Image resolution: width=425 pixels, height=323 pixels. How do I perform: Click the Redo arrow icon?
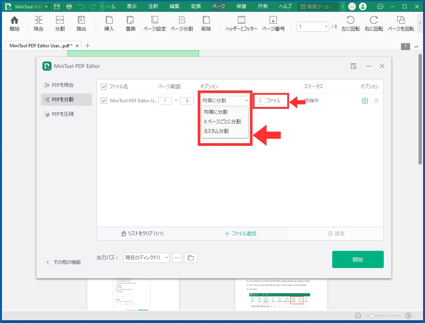93,6
